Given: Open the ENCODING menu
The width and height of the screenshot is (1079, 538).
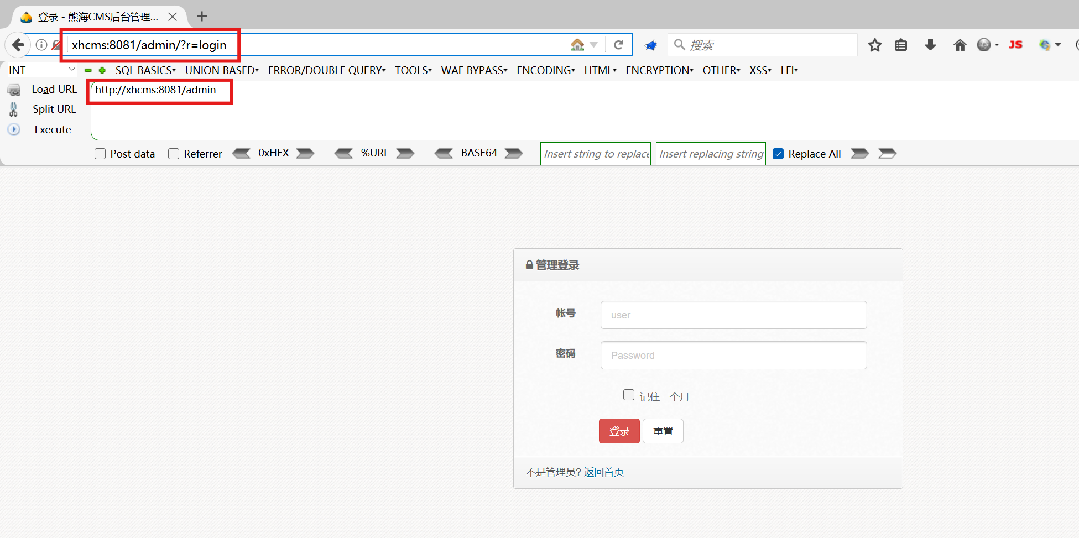Looking at the screenshot, I should pos(546,70).
